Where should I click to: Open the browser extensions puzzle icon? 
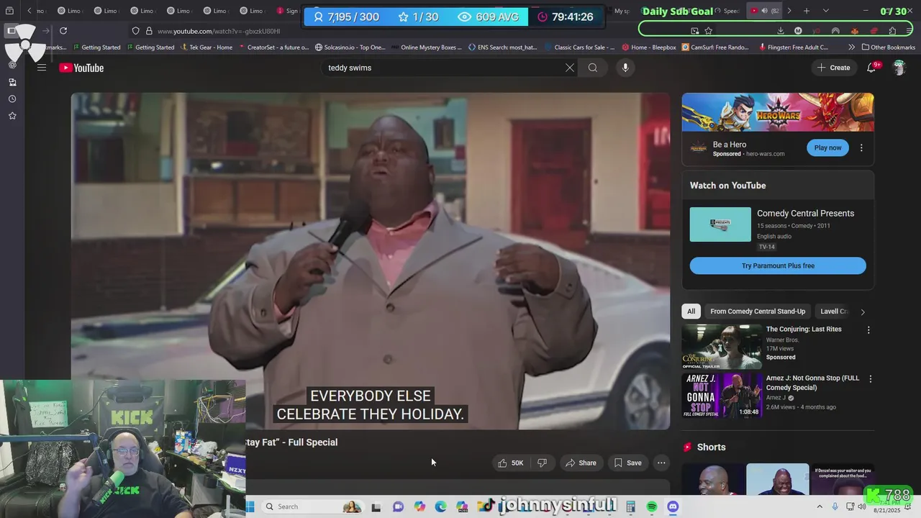coord(892,31)
